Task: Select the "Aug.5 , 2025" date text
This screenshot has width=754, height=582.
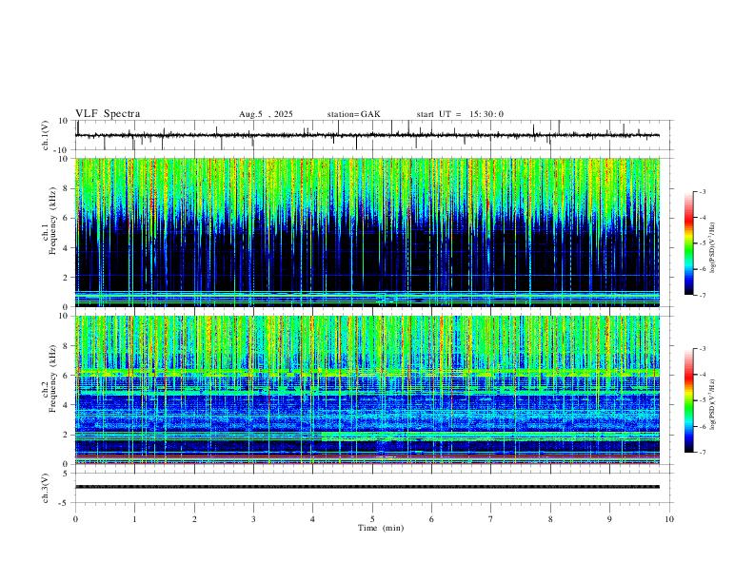Action: pos(266,114)
